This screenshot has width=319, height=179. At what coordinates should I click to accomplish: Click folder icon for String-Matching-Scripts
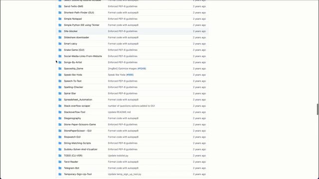(60, 143)
